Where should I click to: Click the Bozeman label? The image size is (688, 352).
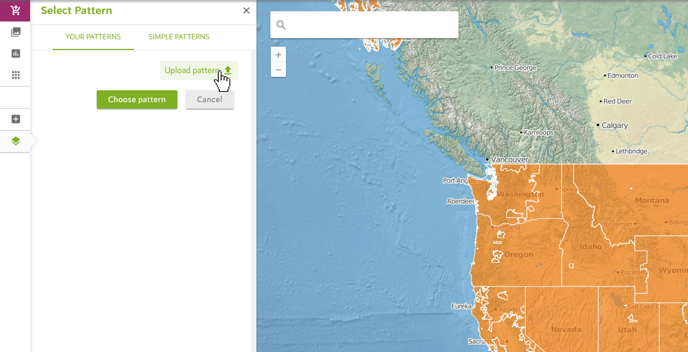pos(618,224)
